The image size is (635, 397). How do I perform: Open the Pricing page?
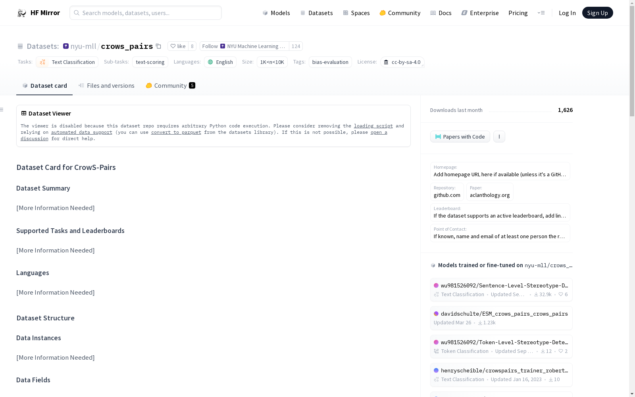pos(518,13)
